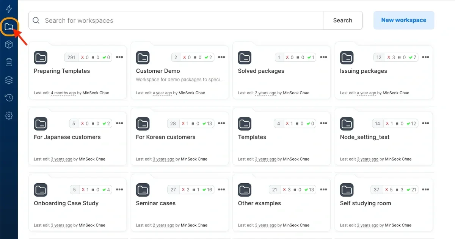Open settings via the gear icon

pos(9,116)
